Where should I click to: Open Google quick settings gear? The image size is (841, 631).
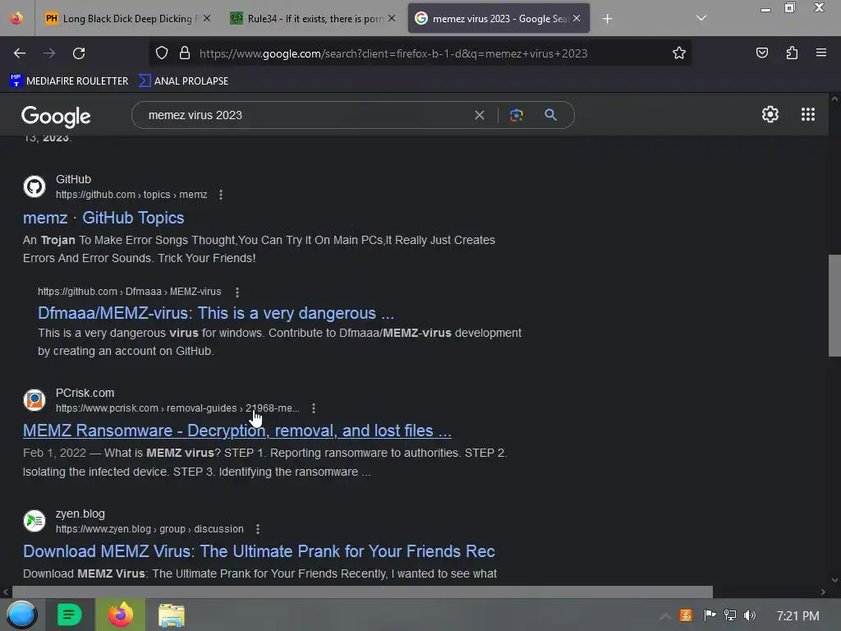(770, 114)
